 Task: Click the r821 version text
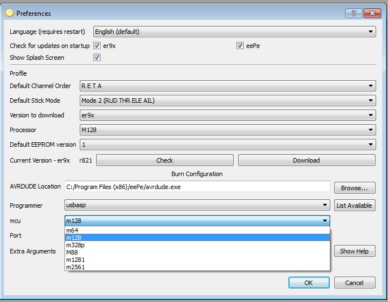[85, 160]
